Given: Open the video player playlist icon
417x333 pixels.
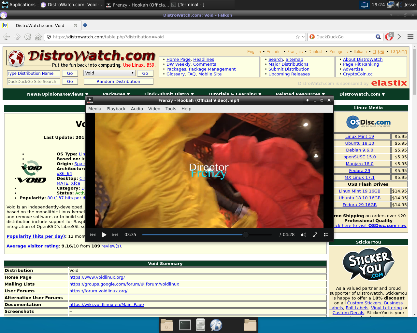Looking at the screenshot, I should click(x=326, y=235).
